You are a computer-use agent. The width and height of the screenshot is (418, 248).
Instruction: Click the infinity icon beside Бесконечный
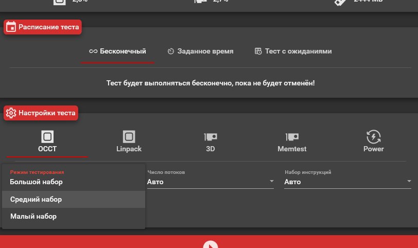[x=93, y=51]
